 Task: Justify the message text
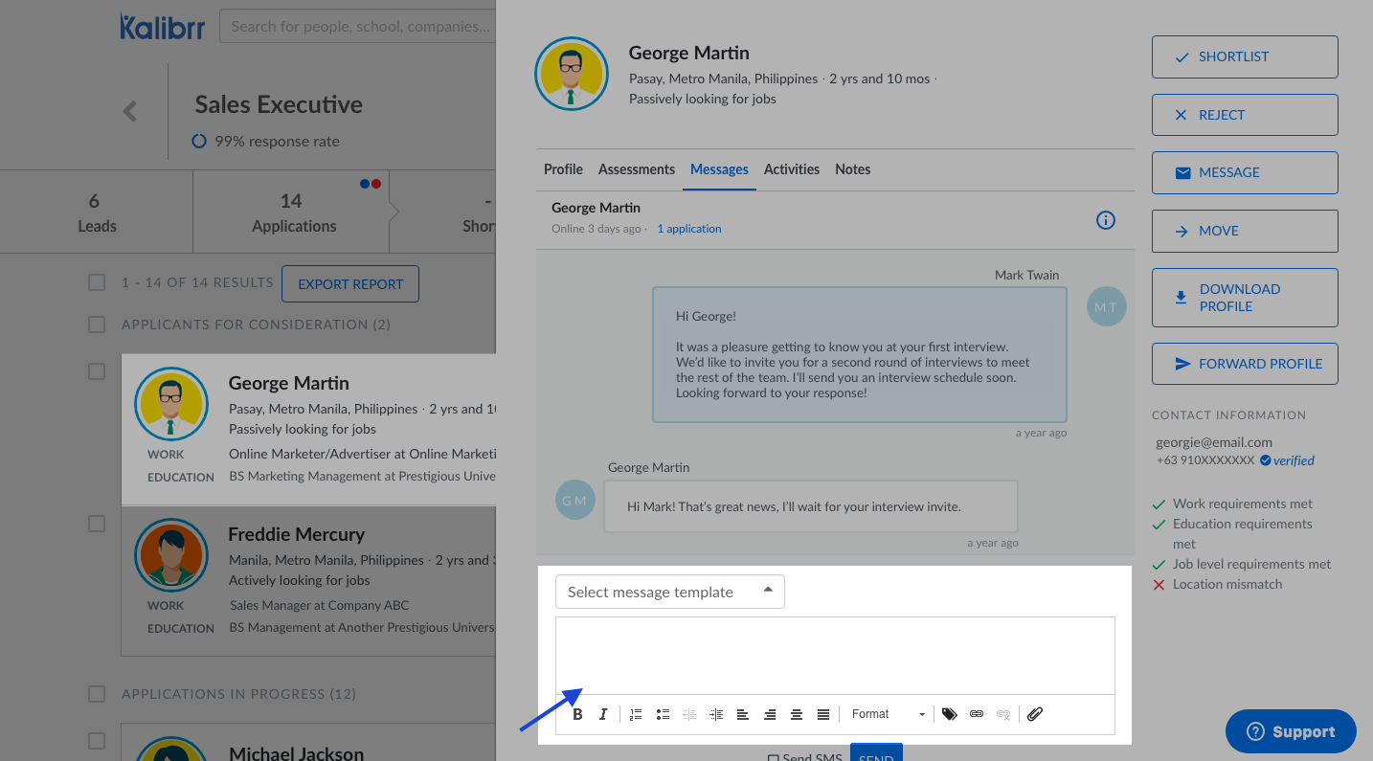823,714
